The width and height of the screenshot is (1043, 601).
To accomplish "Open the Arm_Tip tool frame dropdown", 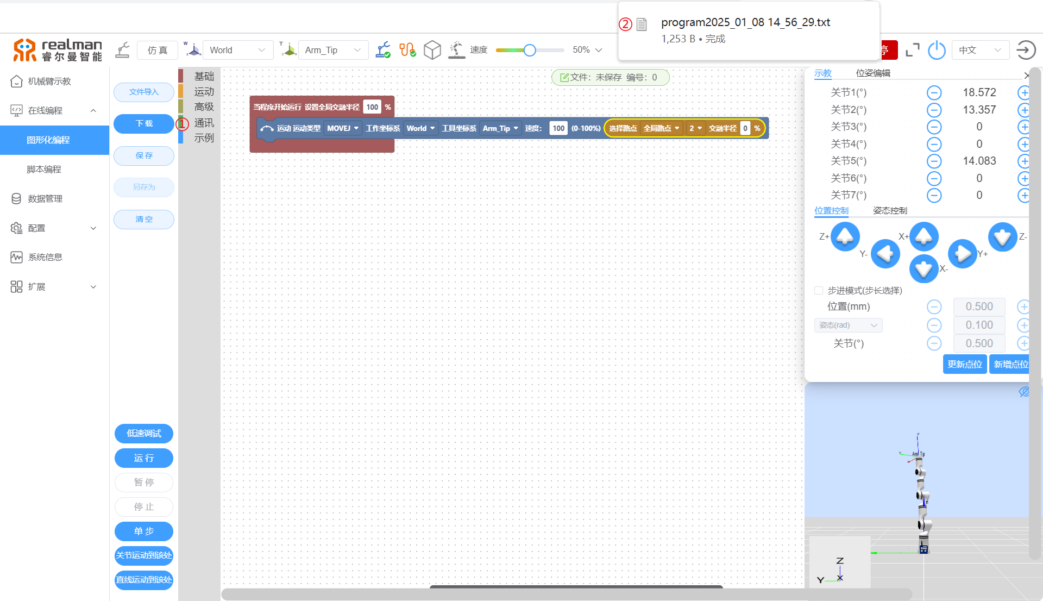I will pyautogui.click(x=332, y=50).
